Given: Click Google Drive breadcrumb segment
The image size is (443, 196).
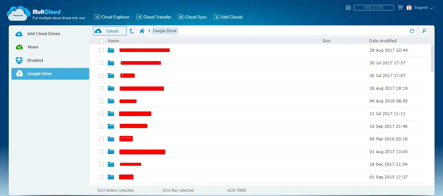Looking at the screenshot, I should (165, 31).
